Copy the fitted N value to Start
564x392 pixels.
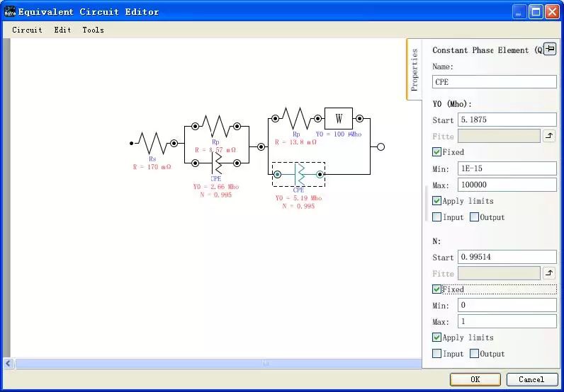tap(549, 273)
